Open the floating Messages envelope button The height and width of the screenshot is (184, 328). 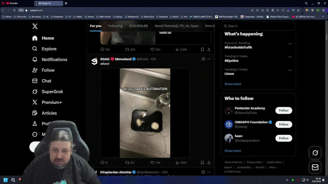click(x=315, y=167)
